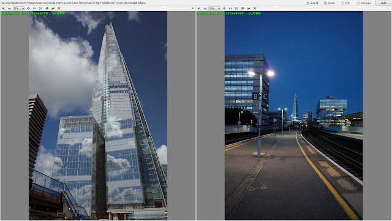Zoom in on the left image

coord(3,8)
